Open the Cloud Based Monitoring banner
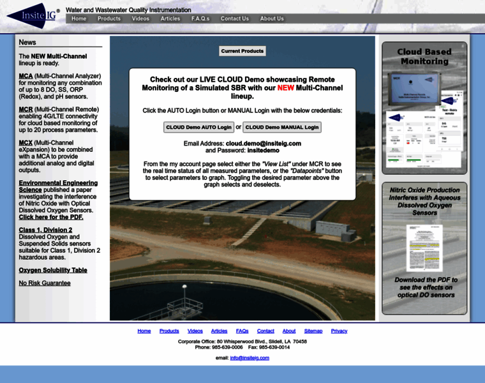 pyautogui.click(x=424, y=109)
